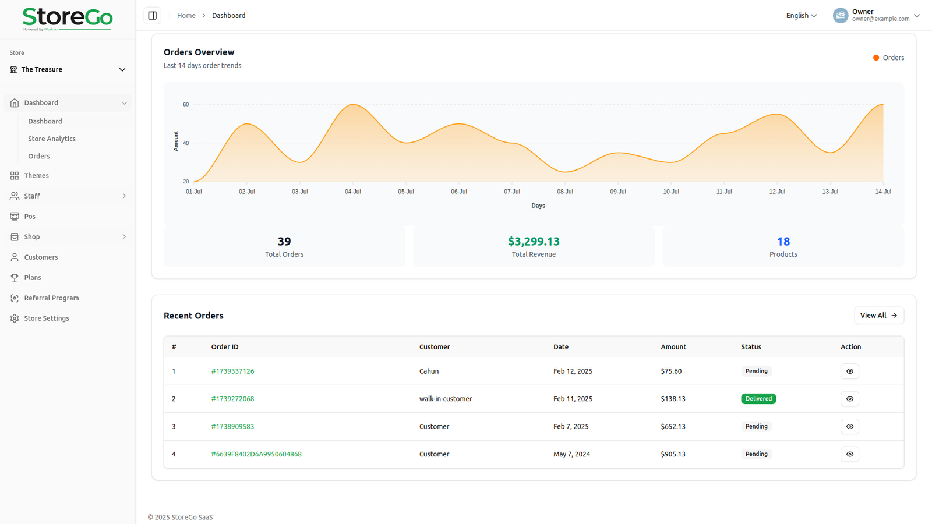View the May 7, 2024 order eye icon

coord(849,454)
